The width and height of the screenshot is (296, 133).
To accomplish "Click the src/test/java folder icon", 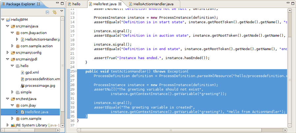I will (13, 99).
